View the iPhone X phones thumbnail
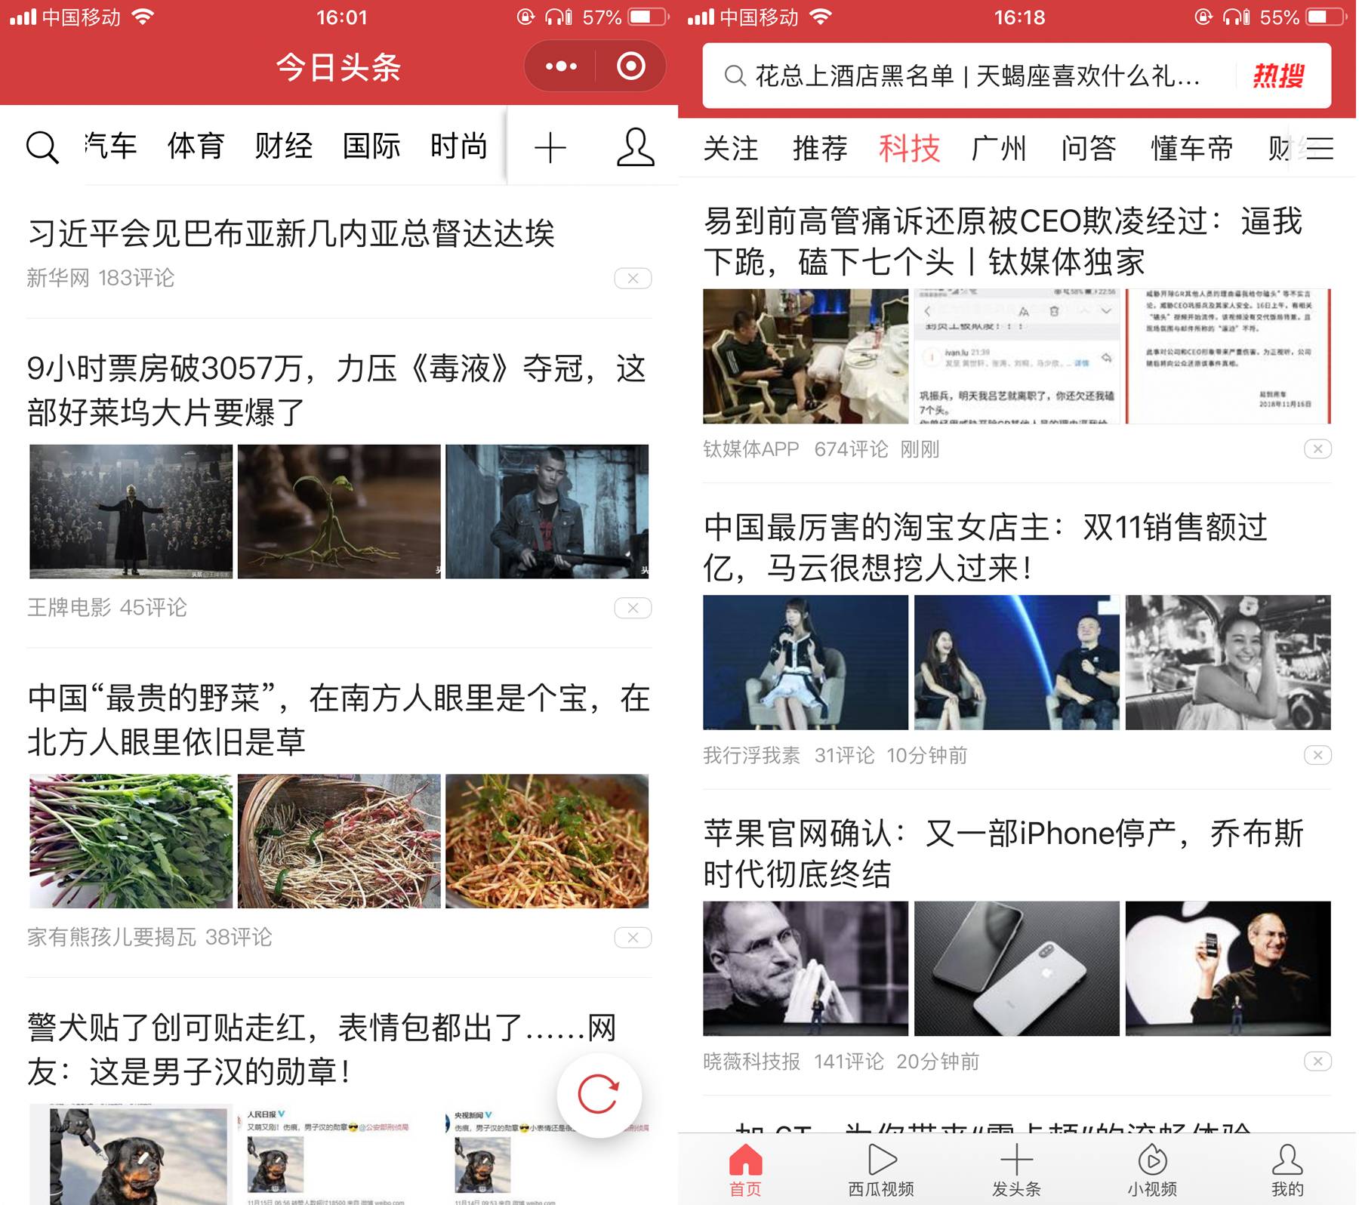 pos(1017,969)
